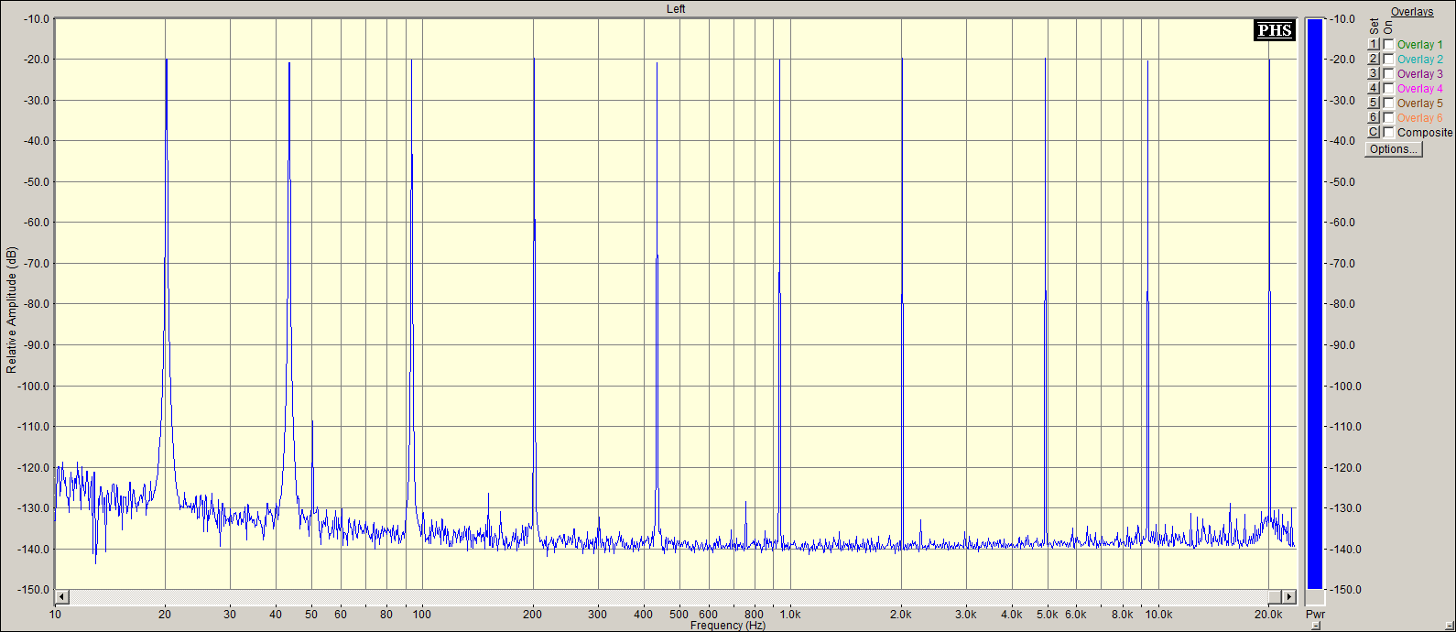Viewport: 1456px width, 632px height.
Task: Click the '1.0k' frequency axis label
Action: pyautogui.click(x=790, y=615)
